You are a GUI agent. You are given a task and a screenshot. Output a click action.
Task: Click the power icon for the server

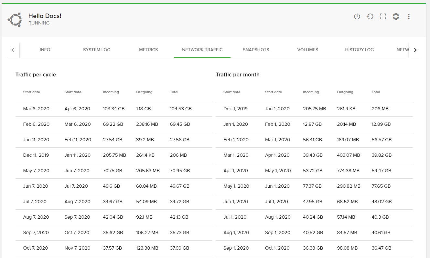[x=357, y=16]
